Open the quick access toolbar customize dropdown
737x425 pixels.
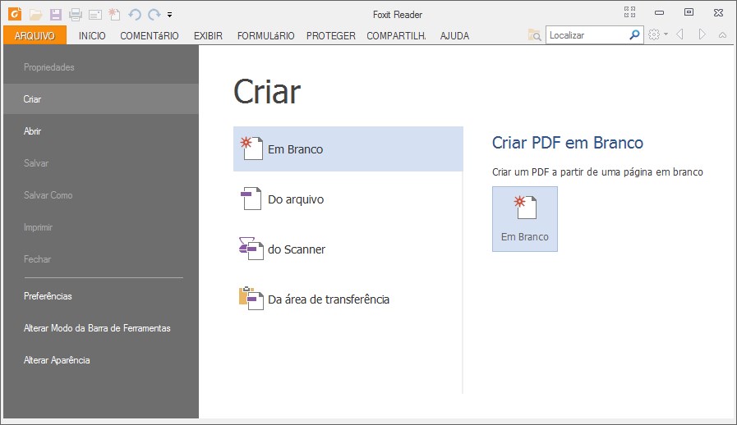tap(170, 15)
